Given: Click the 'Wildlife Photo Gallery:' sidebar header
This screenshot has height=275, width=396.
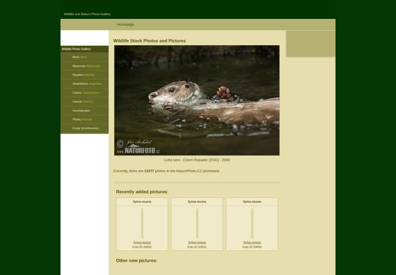Looking at the screenshot, I should [76, 49].
